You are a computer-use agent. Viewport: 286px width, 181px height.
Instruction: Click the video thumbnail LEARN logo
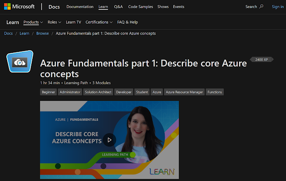click(x=162, y=172)
